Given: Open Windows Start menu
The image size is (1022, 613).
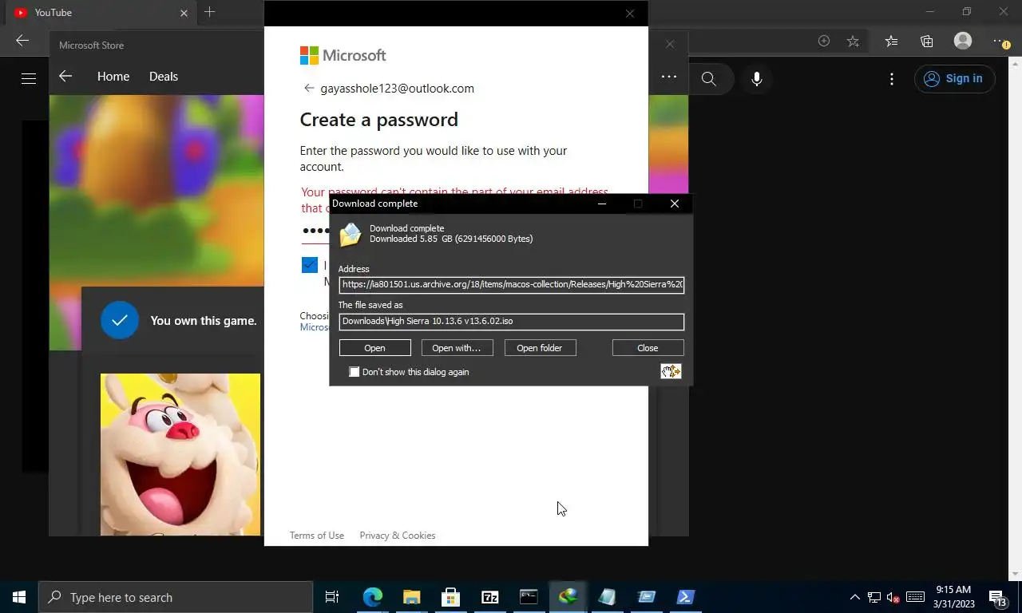Looking at the screenshot, I should click(19, 597).
